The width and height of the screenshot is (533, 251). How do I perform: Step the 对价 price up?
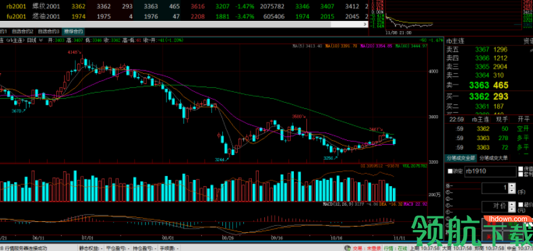[511, 204]
